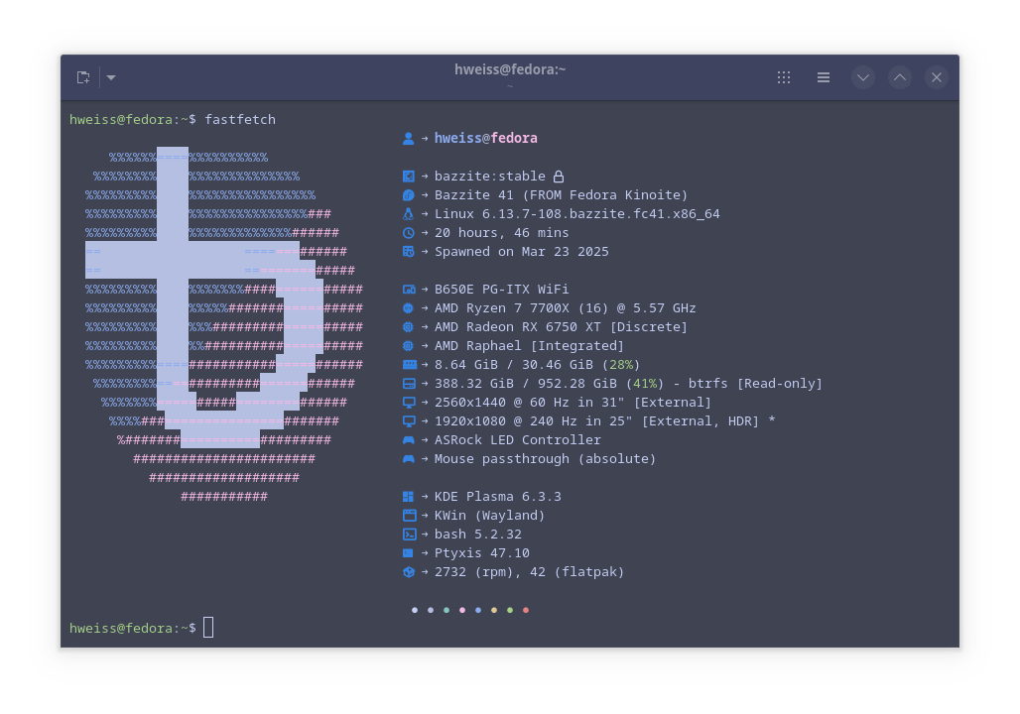Screen dimensions: 1020x714
Task: Maximize the Ptyxis terminal window
Action: pos(900,77)
